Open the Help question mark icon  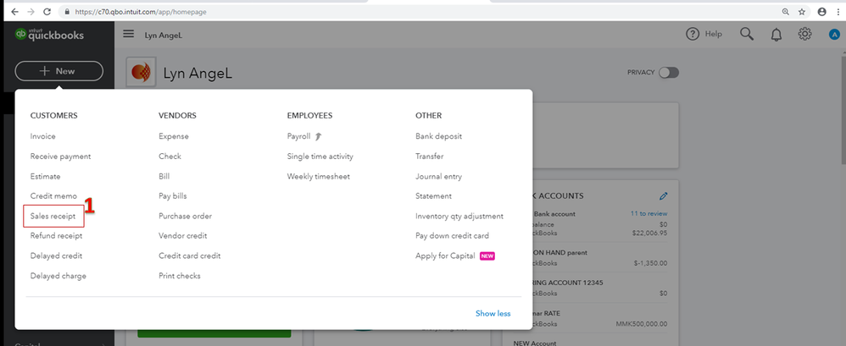click(x=693, y=34)
